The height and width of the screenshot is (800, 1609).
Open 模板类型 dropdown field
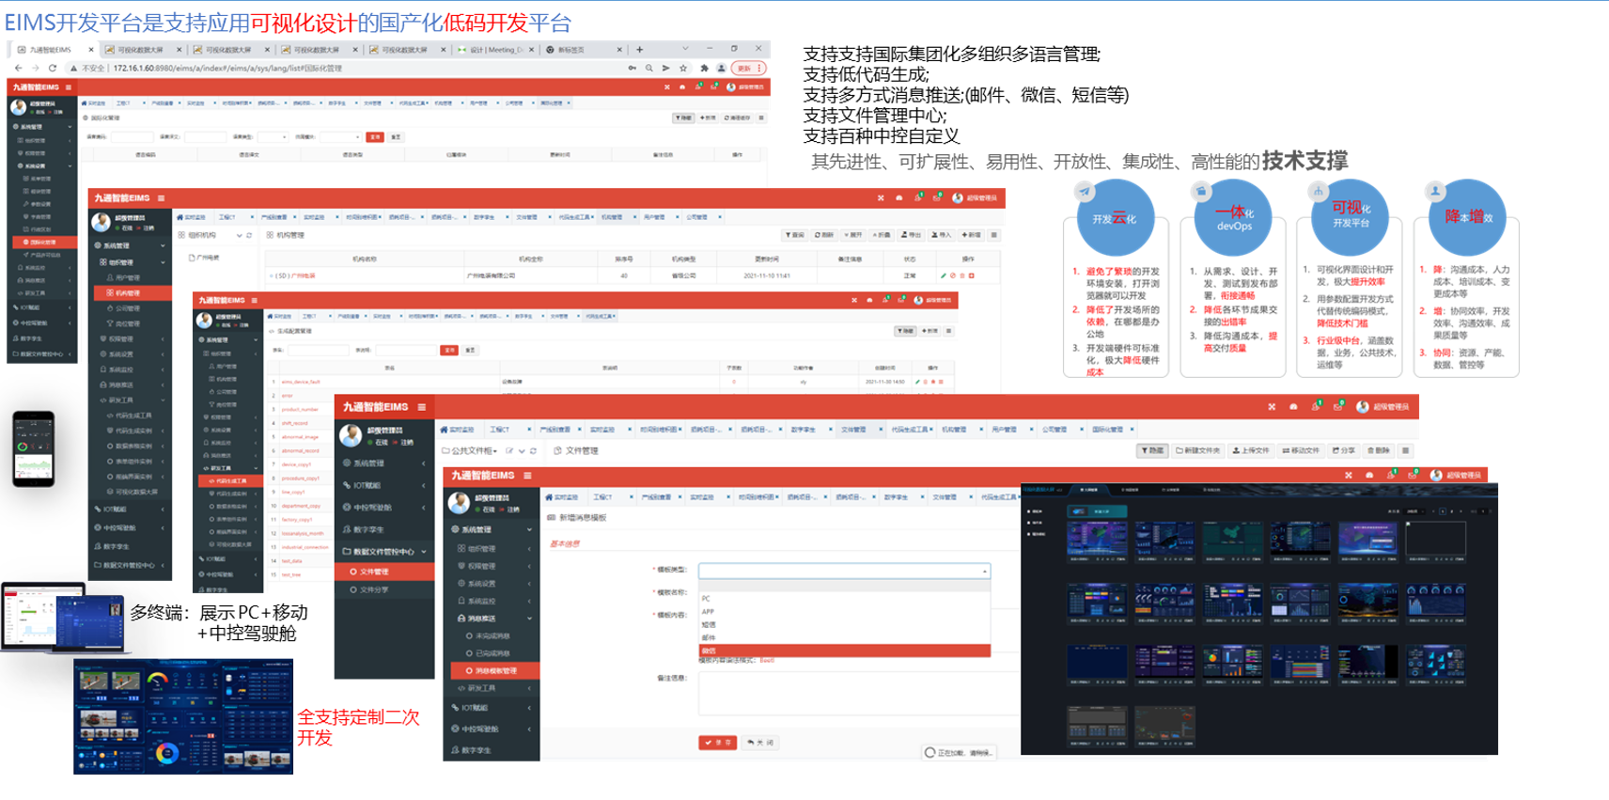pyautogui.click(x=844, y=571)
